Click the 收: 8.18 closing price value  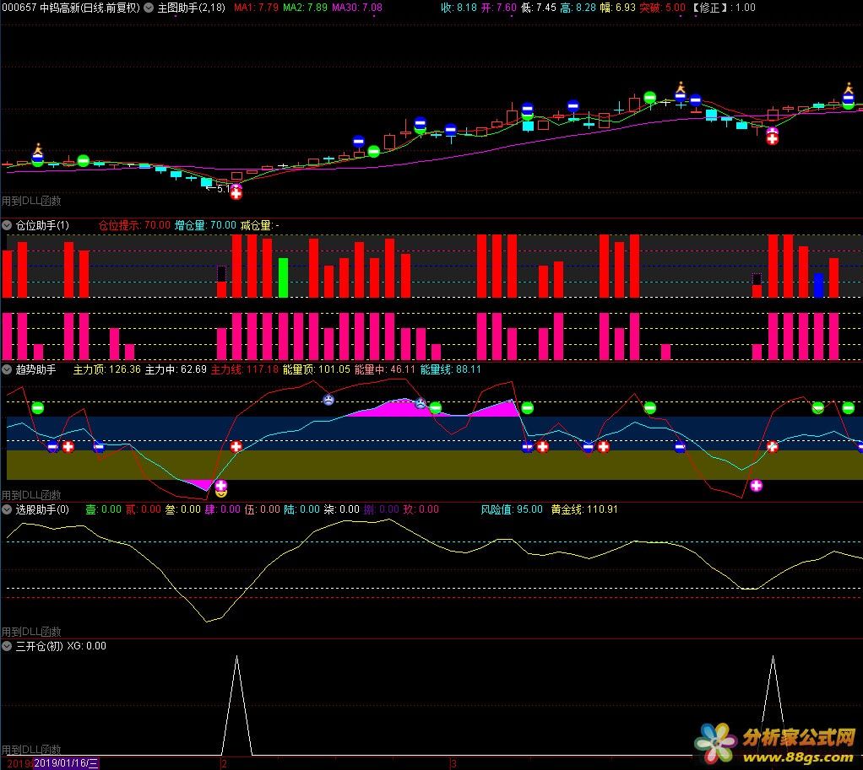click(459, 8)
